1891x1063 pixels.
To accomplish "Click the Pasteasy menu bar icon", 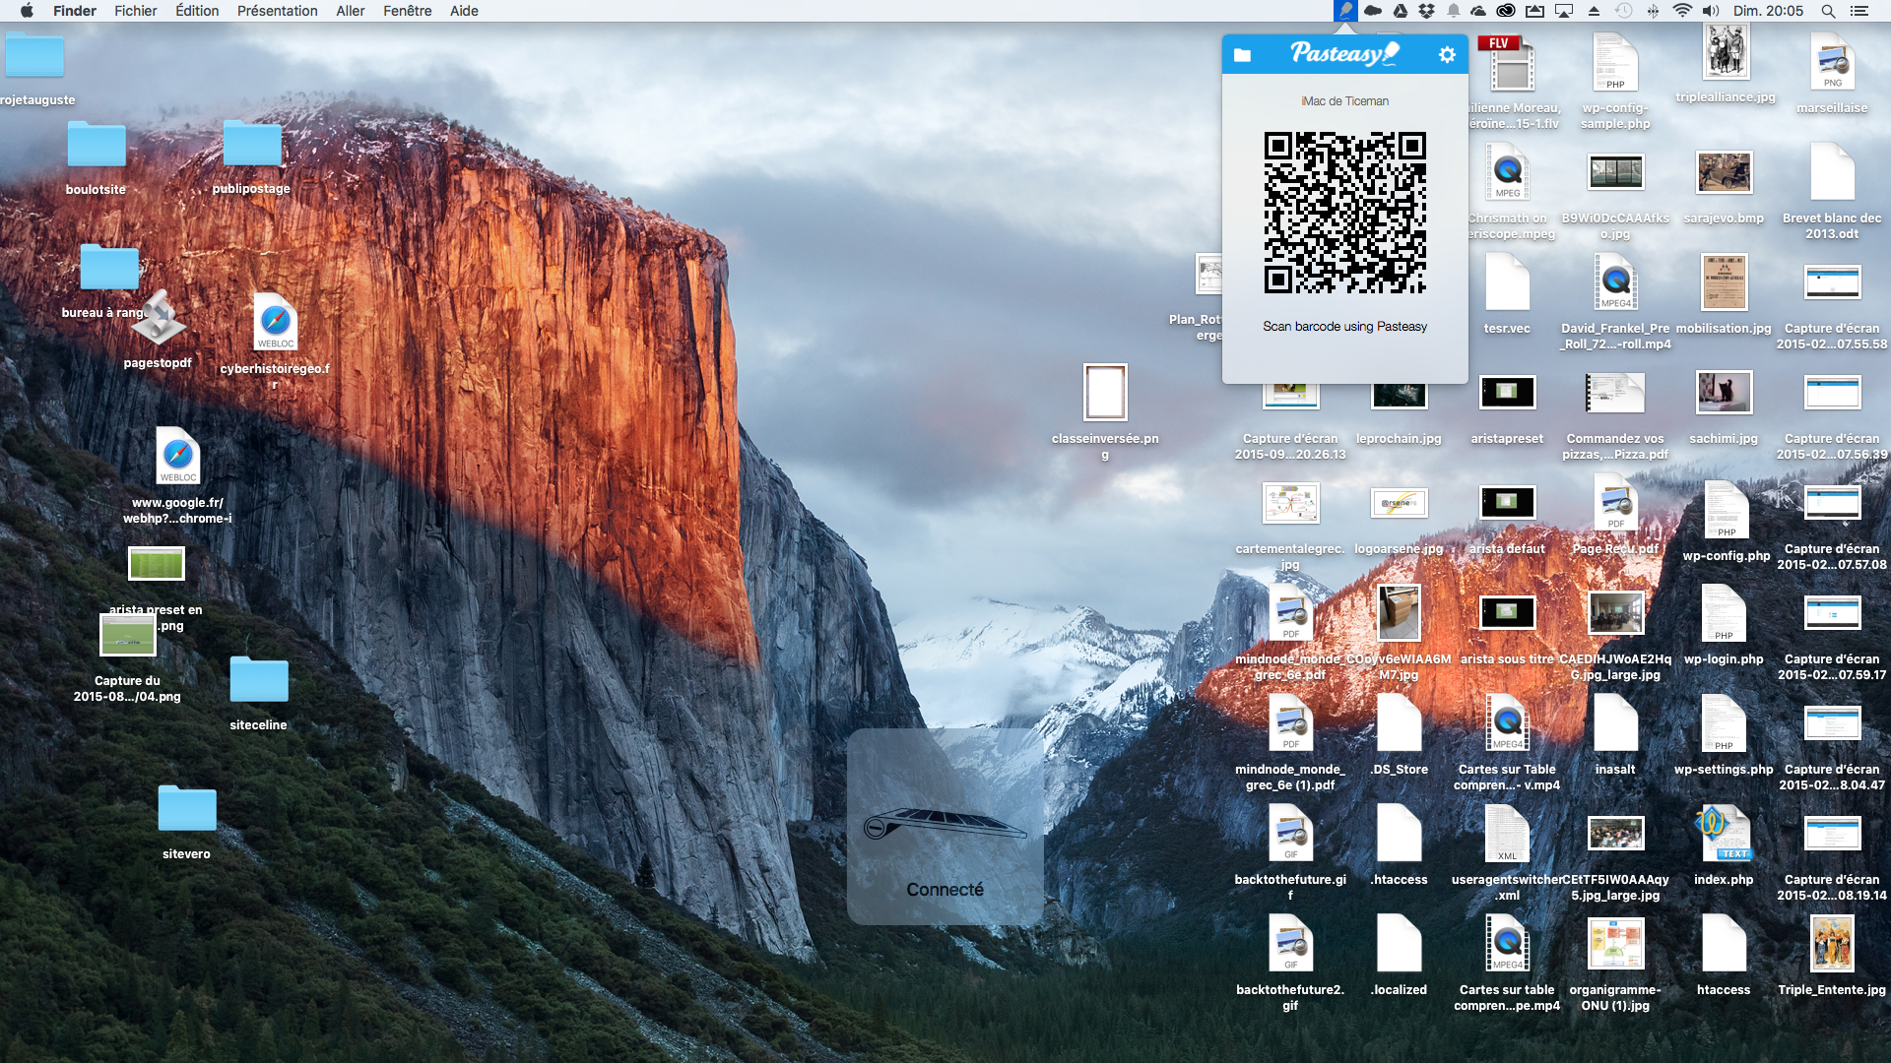I will (1345, 11).
